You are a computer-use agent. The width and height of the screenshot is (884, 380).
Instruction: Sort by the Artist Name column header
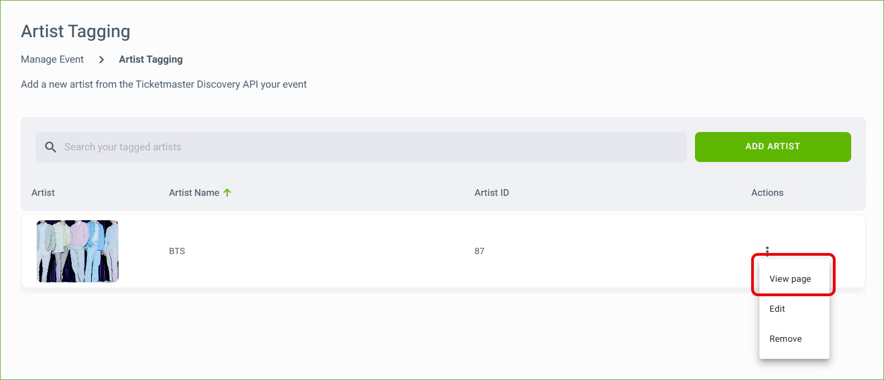(194, 192)
